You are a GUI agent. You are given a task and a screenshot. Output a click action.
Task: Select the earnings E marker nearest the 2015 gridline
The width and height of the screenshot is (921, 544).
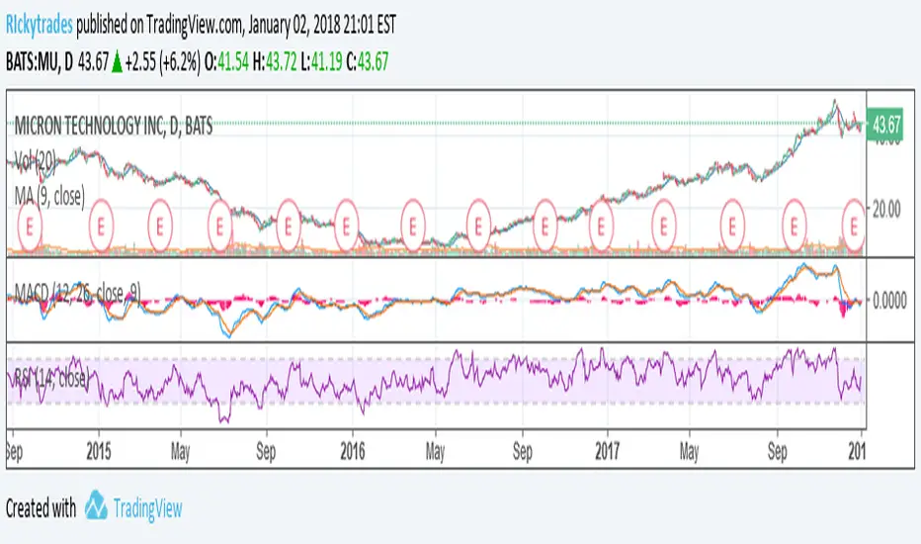tap(101, 226)
